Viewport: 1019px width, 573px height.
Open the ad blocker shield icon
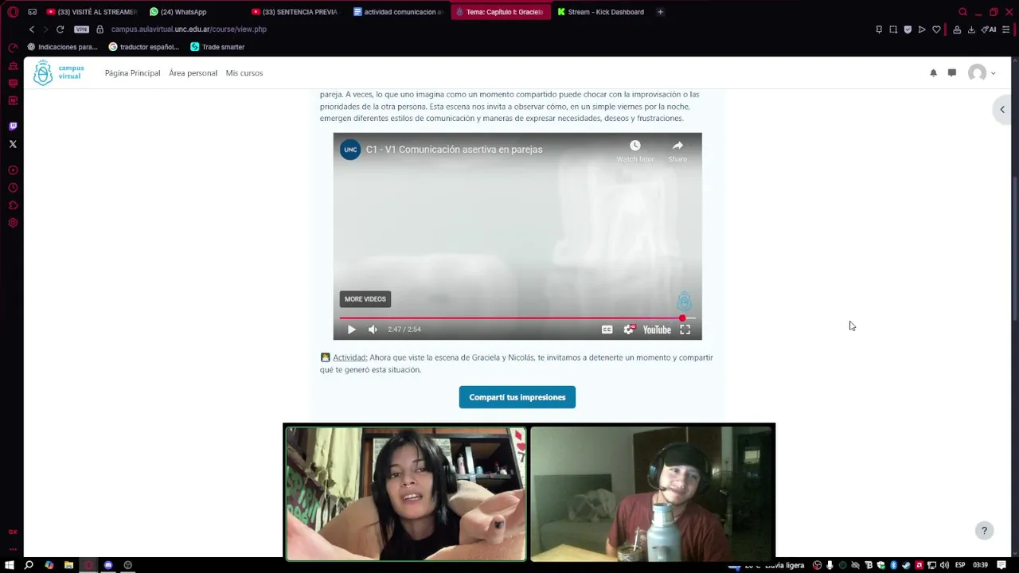tap(908, 29)
